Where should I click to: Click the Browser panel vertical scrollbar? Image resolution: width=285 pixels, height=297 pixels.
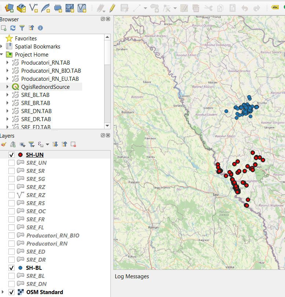[107, 51]
